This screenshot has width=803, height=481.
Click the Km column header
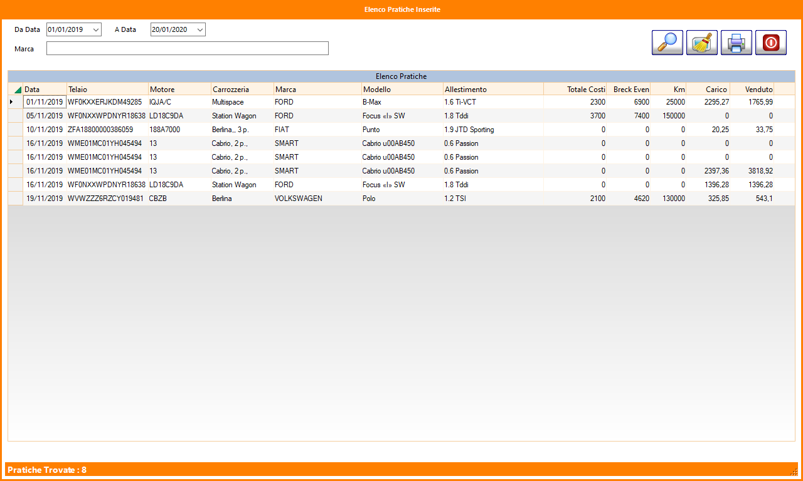[x=669, y=89]
